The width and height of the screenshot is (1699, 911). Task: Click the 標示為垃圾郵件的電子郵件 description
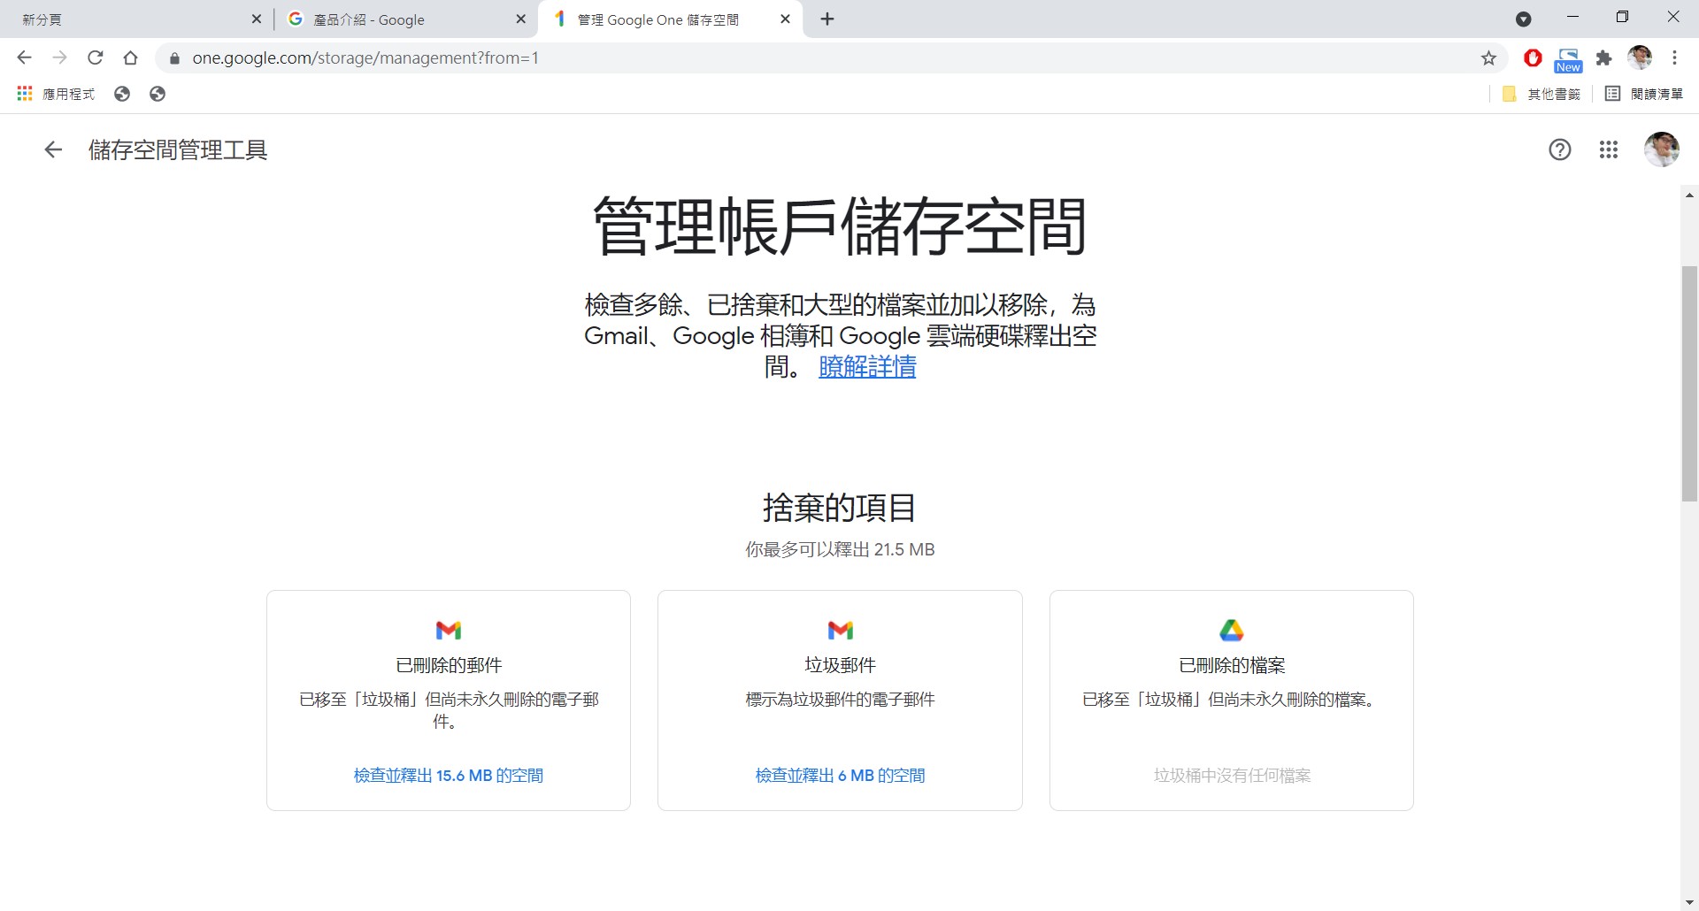[x=840, y=700]
